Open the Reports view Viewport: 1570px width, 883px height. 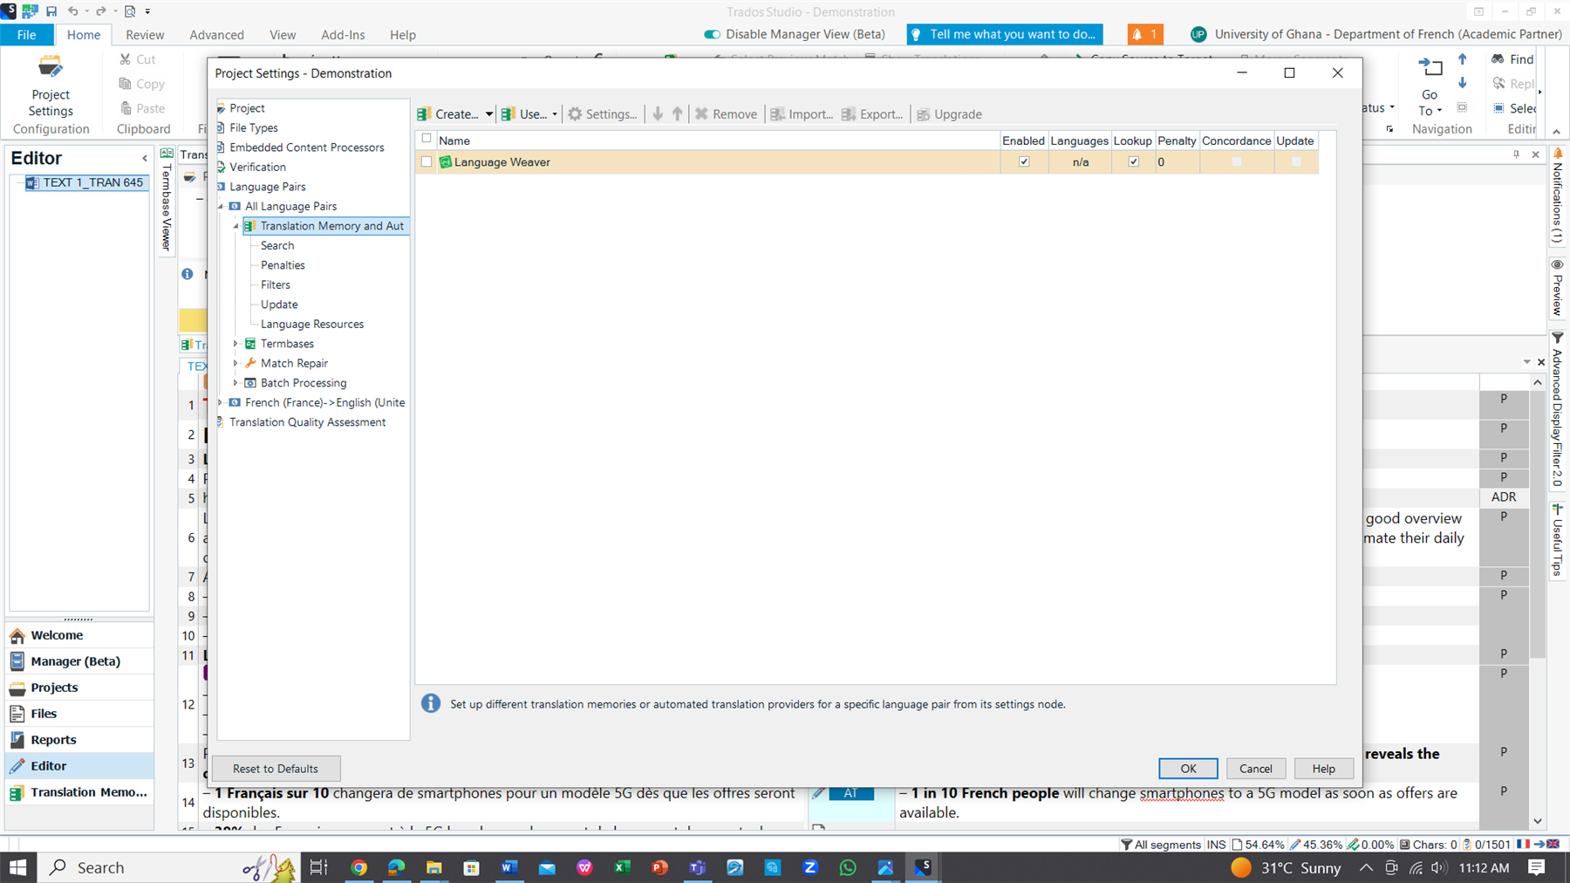pyautogui.click(x=78, y=740)
